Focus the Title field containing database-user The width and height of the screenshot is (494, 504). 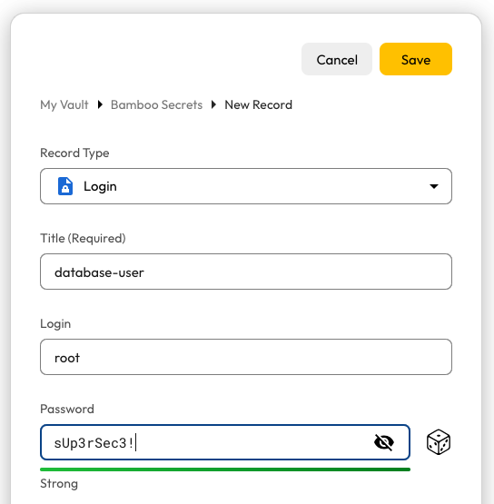point(246,272)
